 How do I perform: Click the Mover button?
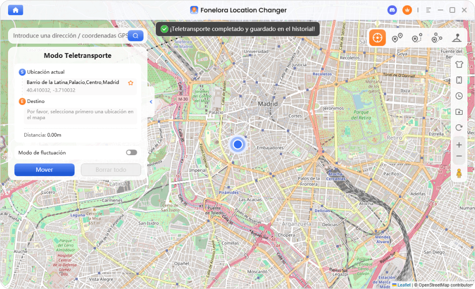(45, 170)
